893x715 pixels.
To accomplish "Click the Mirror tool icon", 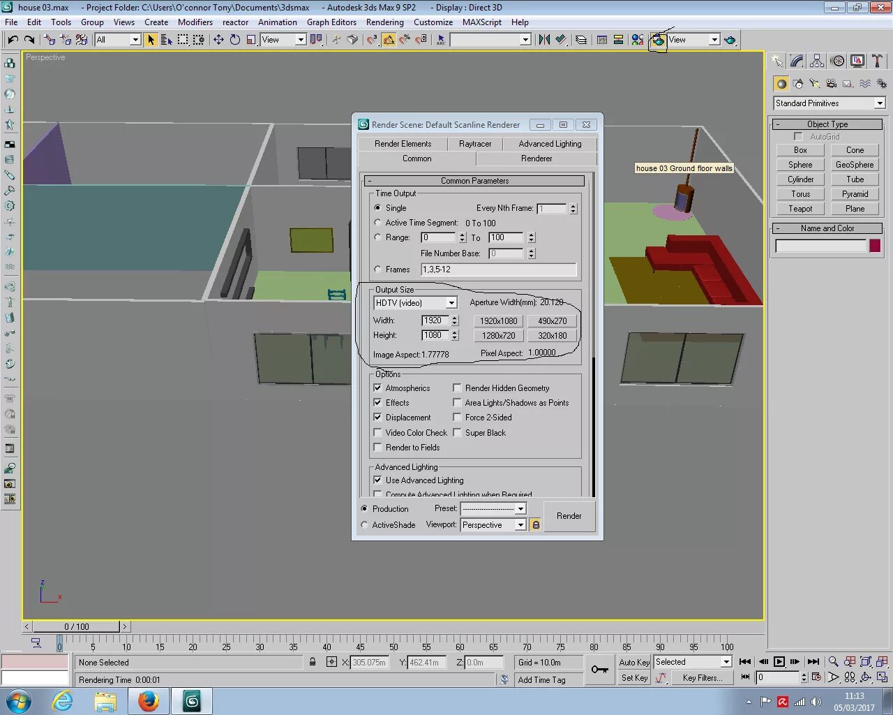I will pyautogui.click(x=544, y=40).
